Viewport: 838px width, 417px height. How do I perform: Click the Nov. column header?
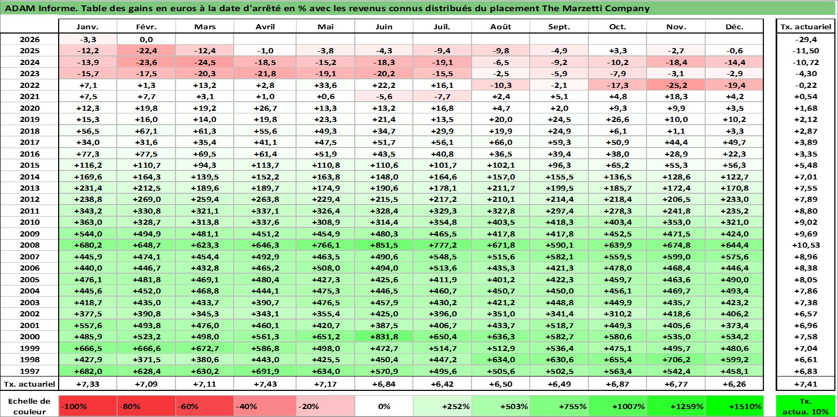click(x=676, y=27)
